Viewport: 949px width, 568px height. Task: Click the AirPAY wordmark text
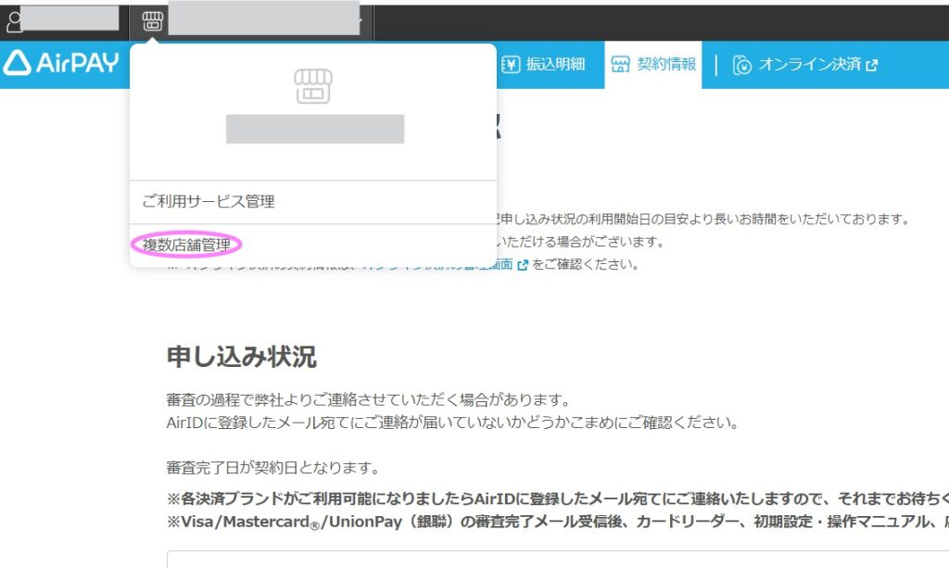[x=78, y=63]
